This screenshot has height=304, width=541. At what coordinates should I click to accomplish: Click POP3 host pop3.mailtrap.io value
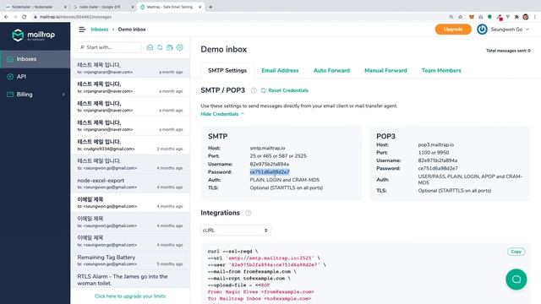pos(436,144)
